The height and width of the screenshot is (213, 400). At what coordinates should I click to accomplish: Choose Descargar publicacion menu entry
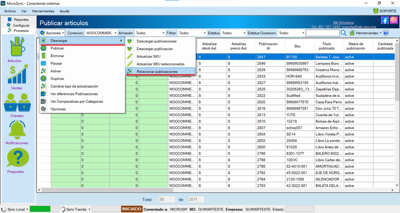click(161, 49)
